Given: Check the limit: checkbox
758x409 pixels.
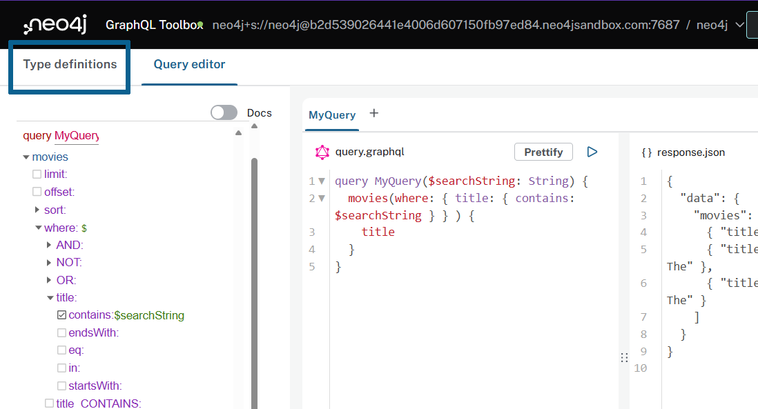Looking at the screenshot, I should point(37,174).
